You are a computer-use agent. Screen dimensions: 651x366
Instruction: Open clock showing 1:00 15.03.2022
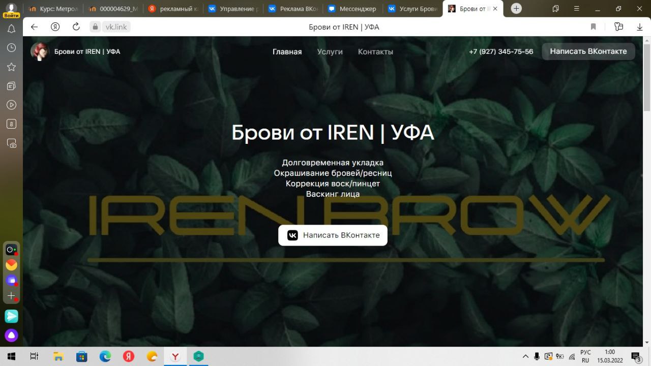pos(610,356)
